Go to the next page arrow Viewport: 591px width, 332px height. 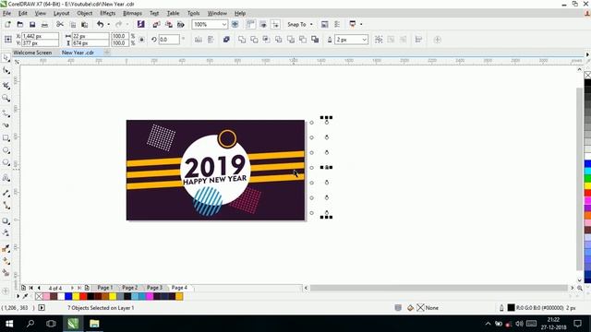(72, 288)
